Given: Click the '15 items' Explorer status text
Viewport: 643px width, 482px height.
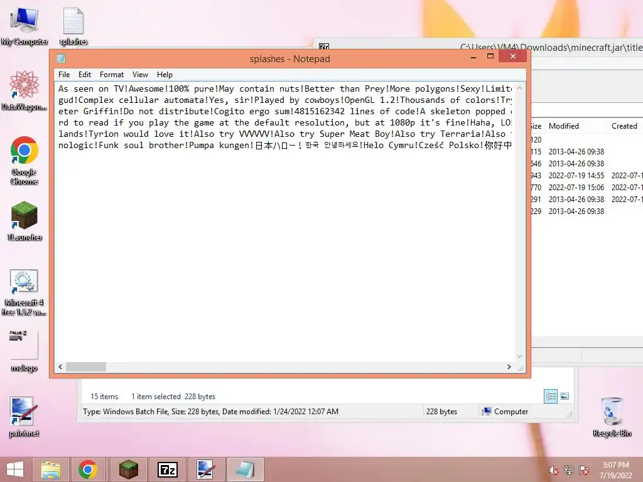Looking at the screenshot, I should [x=104, y=397].
